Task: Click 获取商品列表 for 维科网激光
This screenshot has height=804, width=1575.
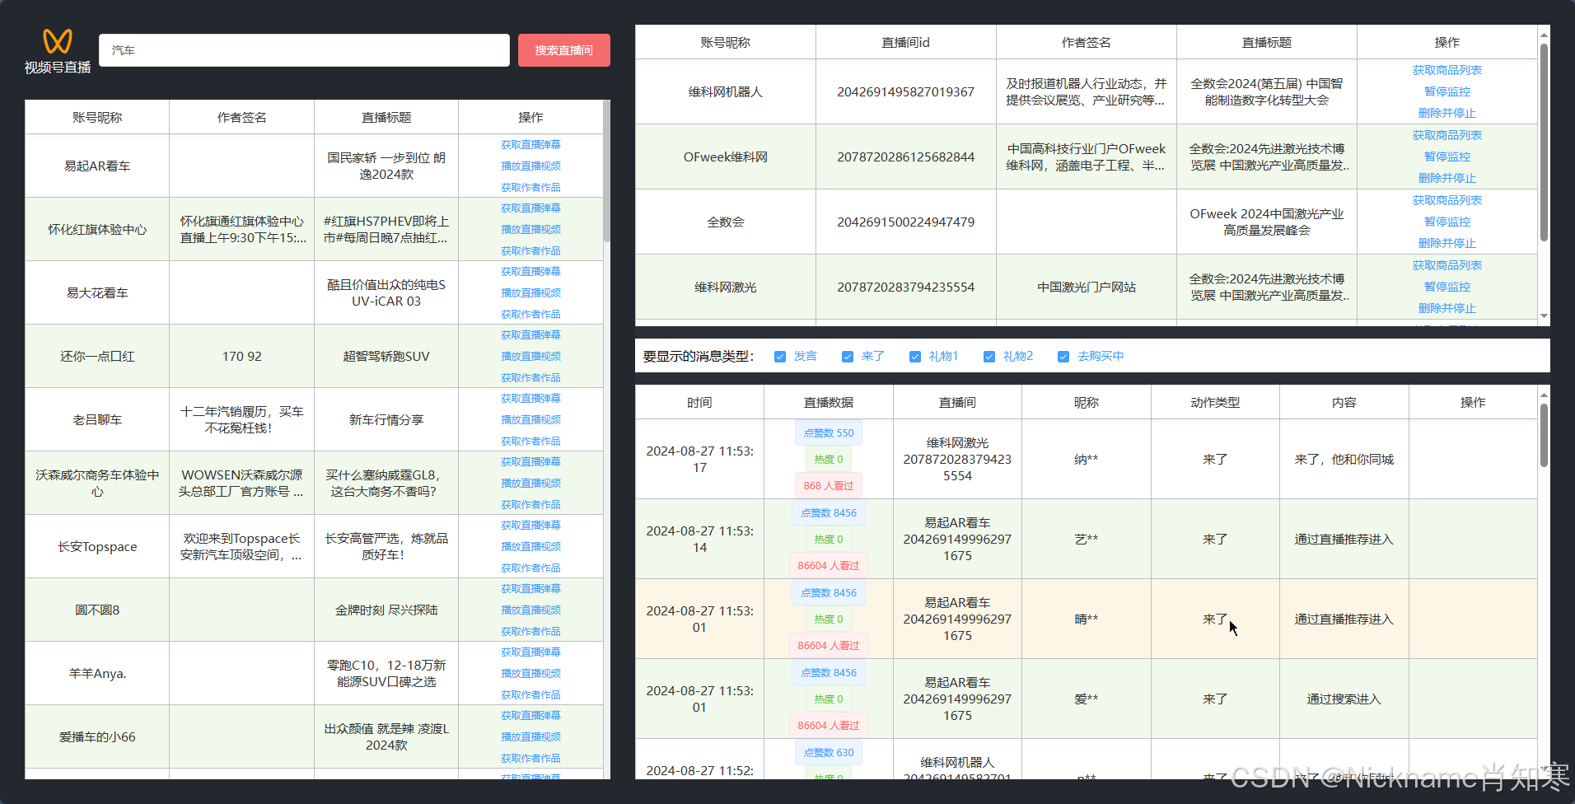Action: tap(1446, 265)
